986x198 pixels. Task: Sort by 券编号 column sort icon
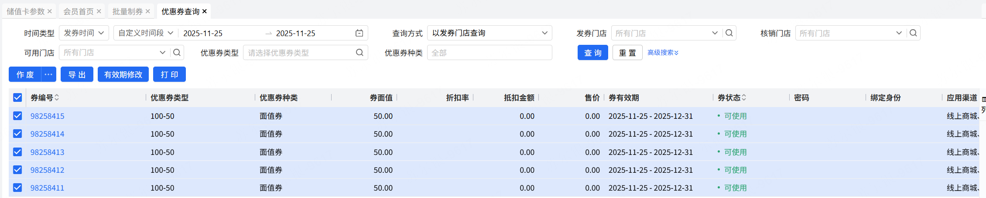pos(57,97)
